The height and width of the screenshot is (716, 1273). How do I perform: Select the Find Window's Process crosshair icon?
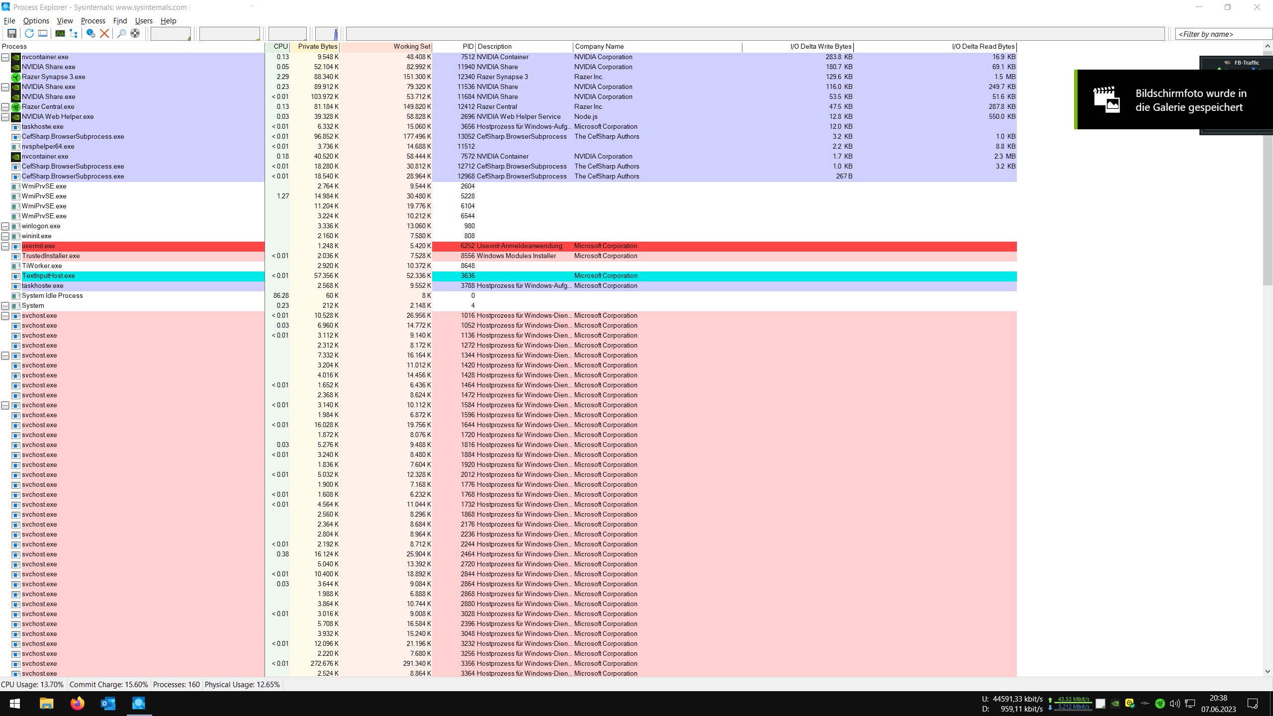point(135,33)
